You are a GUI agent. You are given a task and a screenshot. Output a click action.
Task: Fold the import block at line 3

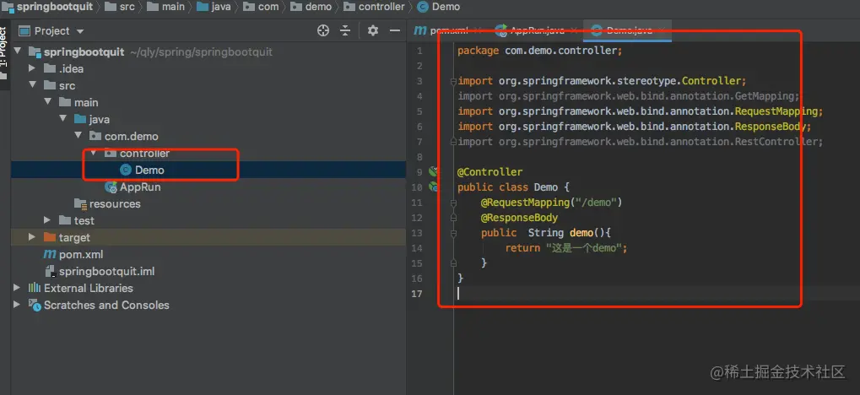point(453,81)
